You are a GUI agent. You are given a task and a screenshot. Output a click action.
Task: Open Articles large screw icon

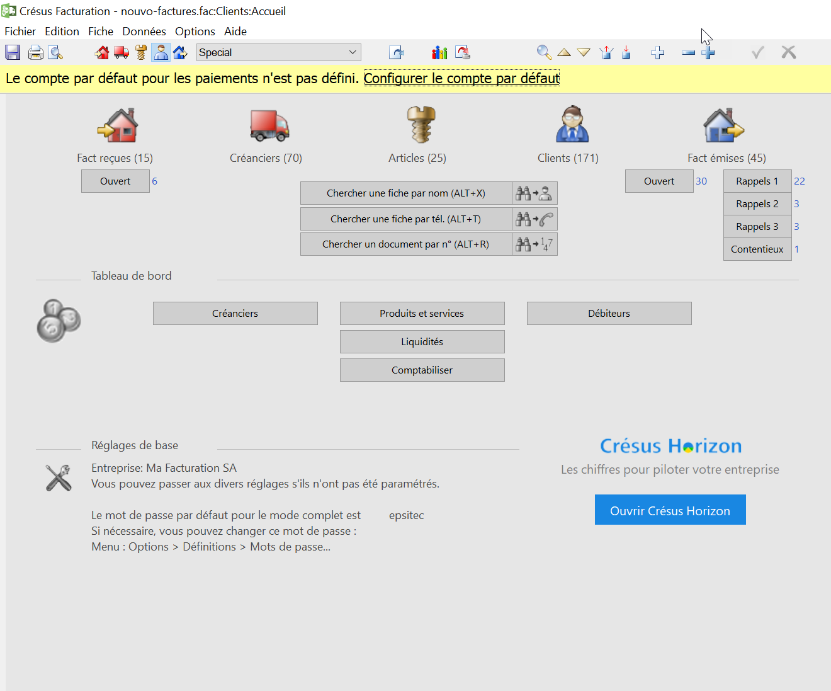pyautogui.click(x=421, y=124)
